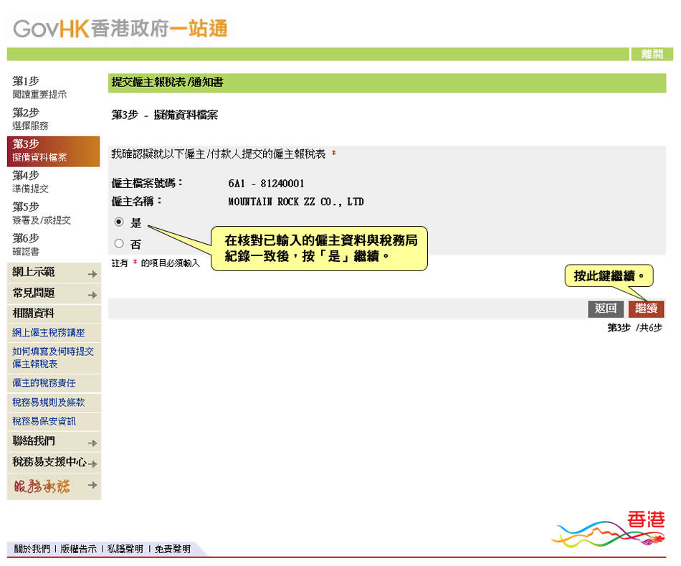Click the 離開 exit button
Image resolution: width=681 pixels, height=566 pixels.
pos(652,54)
